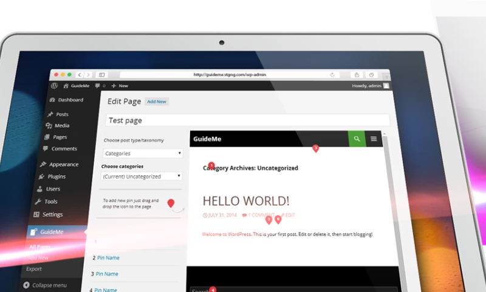Click the Add New button beside Edit Page
The width and height of the screenshot is (486, 292).
point(157,102)
